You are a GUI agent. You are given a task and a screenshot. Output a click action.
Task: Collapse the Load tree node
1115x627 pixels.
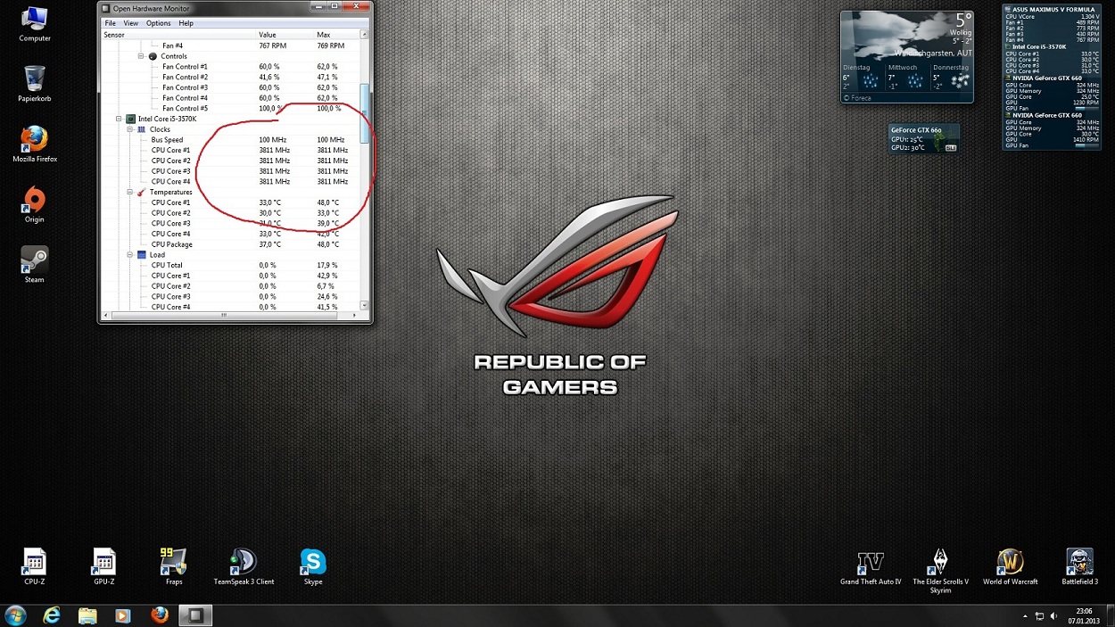click(x=130, y=255)
